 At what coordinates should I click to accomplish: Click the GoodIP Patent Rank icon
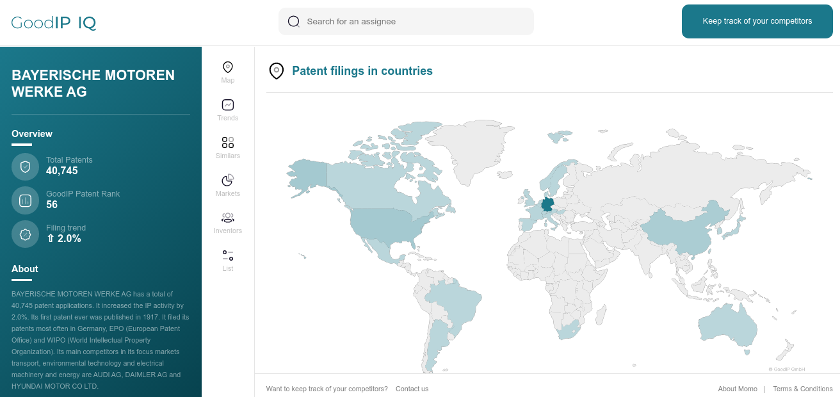pyautogui.click(x=26, y=200)
